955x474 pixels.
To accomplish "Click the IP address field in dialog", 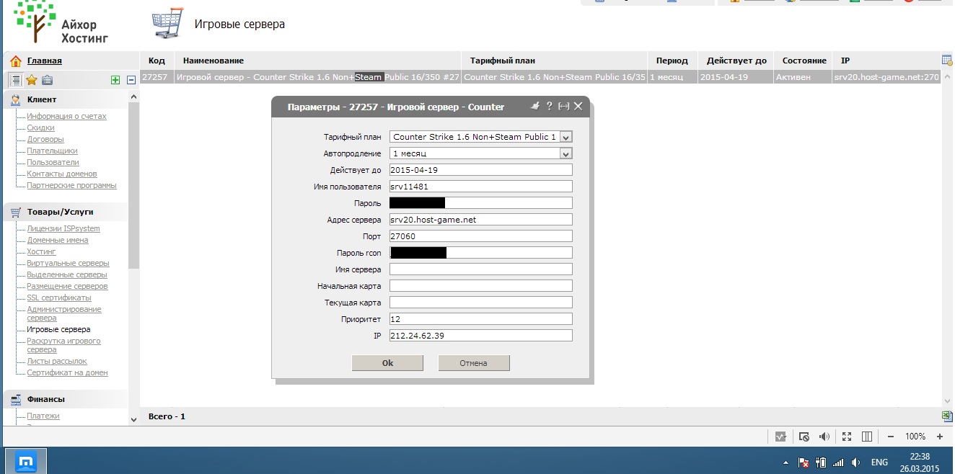I will [480, 336].
